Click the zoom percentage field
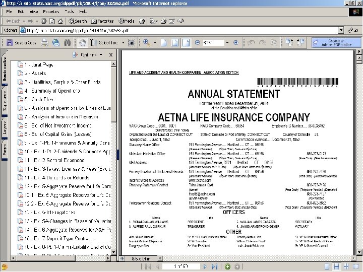This screenshot has height=272, width=363. (213, 43)
